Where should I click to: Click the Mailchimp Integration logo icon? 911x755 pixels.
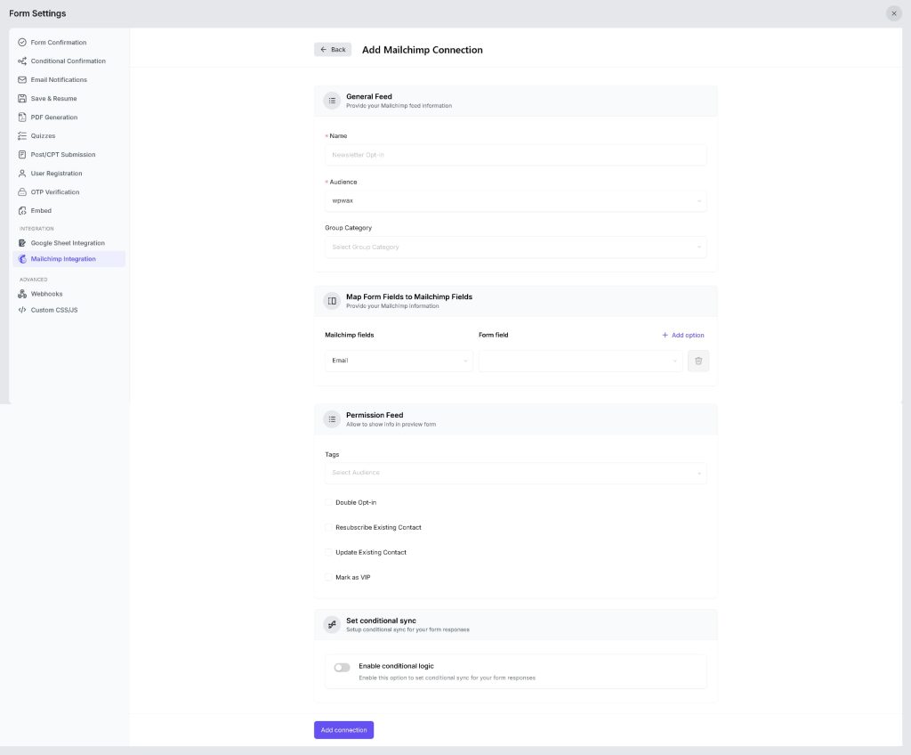tap(22, 259)
